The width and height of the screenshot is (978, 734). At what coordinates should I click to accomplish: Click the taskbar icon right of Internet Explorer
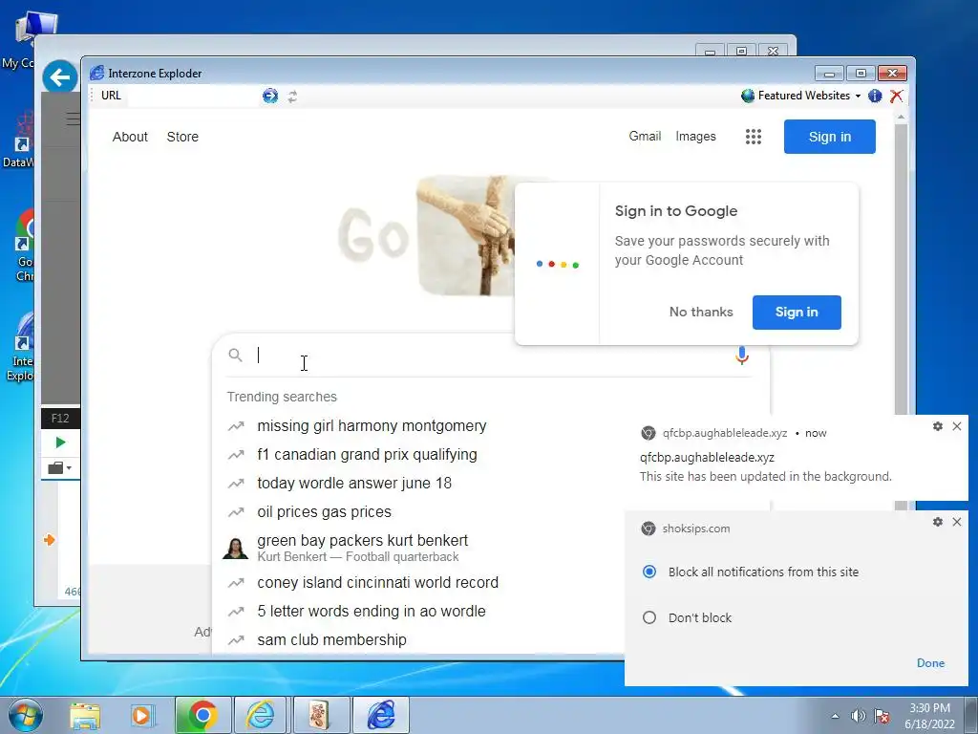[319, 715]
